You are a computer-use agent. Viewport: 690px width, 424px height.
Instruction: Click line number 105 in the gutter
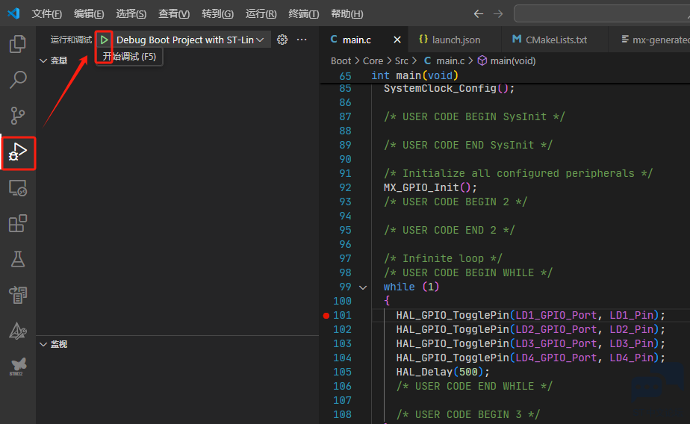342,372
